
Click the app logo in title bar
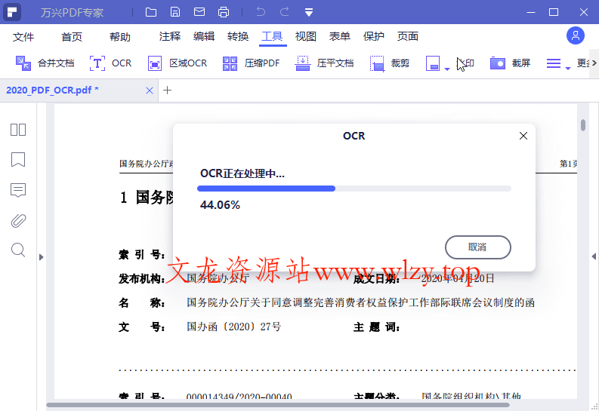tap(12, 12)
